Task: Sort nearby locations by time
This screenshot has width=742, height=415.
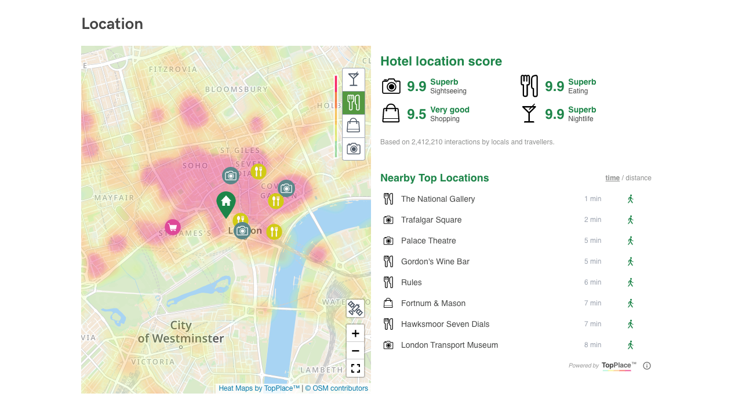Action: pyautogui.click(x=613, y=178)
